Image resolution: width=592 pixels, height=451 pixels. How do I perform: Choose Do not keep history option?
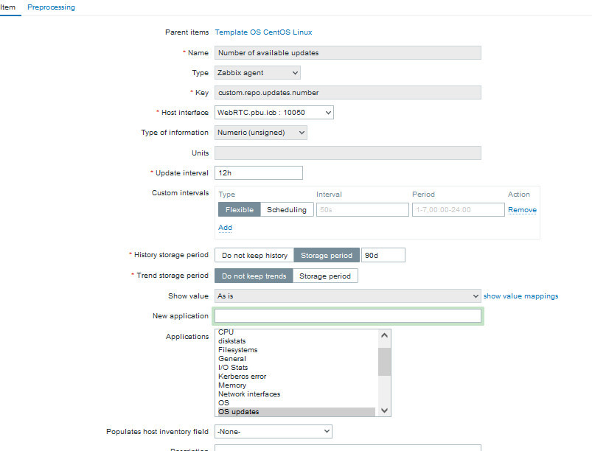click(254, 256)
